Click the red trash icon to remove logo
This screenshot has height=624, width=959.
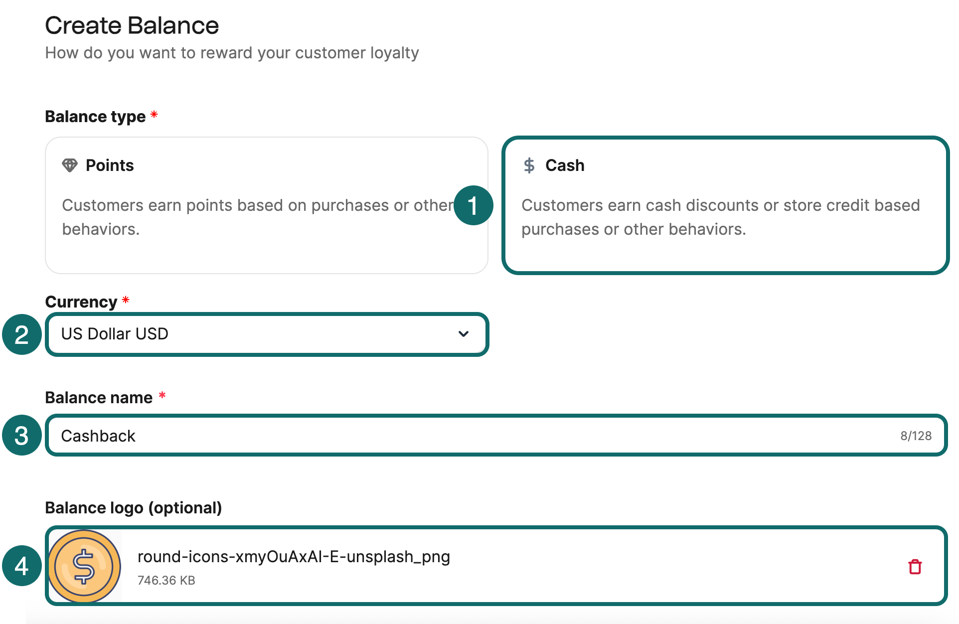[915, 566]
